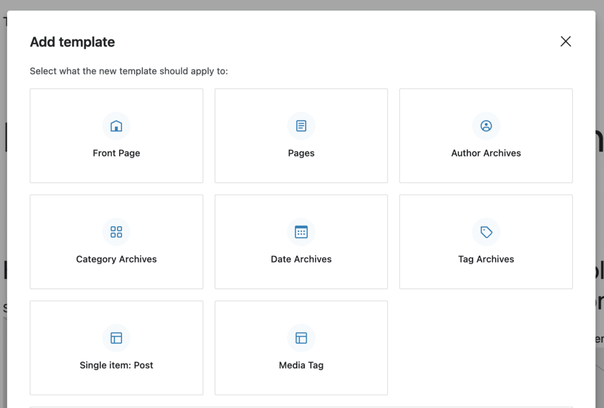Screen dimensions: 604x408
Task: Select the Pages label
Action: coord(301,153)
